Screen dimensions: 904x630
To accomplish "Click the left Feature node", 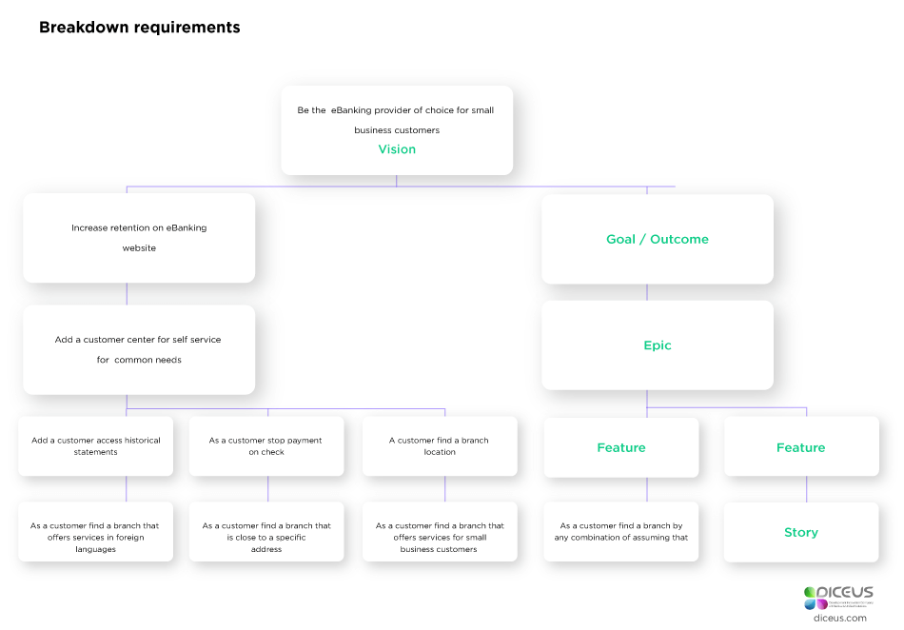I will (x=620, y=446).
